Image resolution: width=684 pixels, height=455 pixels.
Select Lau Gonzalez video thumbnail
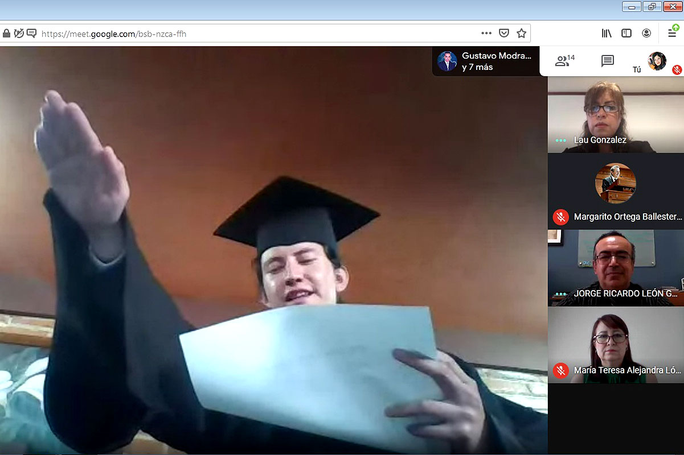point(616,114)
